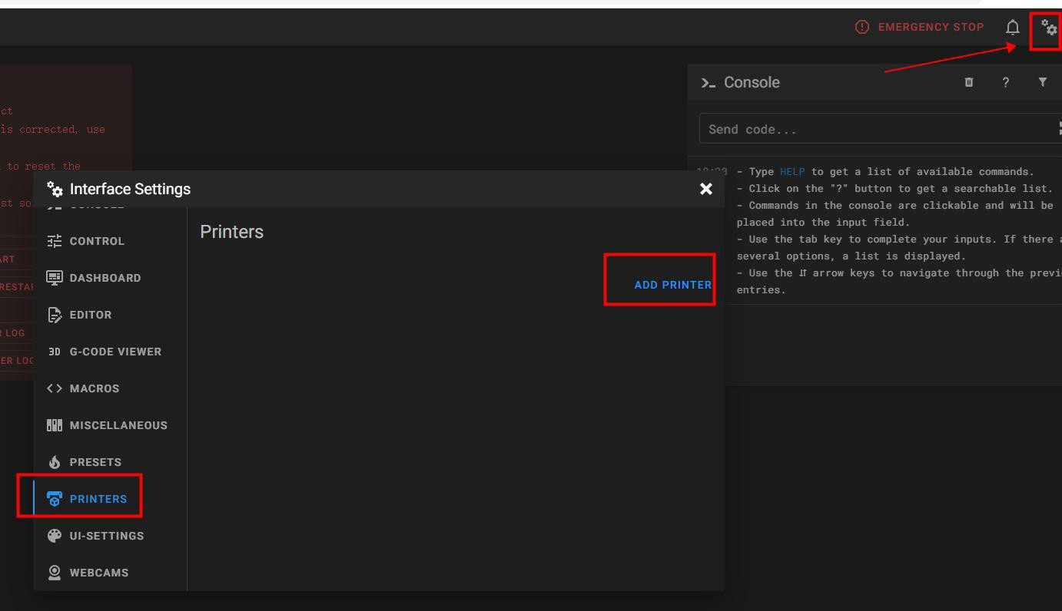Click the blue HELP command in the console
The width and height of the screenshot is (1062, 611).
point(792,171)
